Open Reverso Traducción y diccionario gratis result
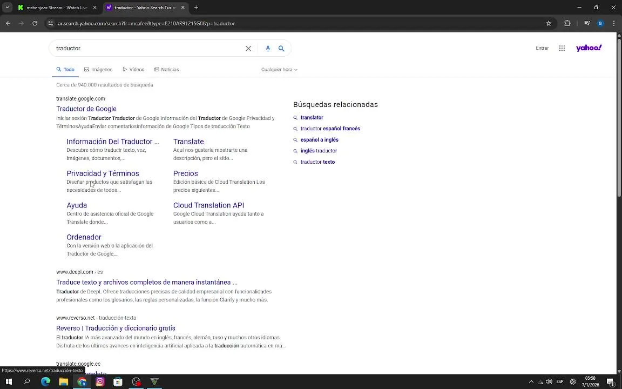The image size is (622, 389). click(x=116, y=328)
